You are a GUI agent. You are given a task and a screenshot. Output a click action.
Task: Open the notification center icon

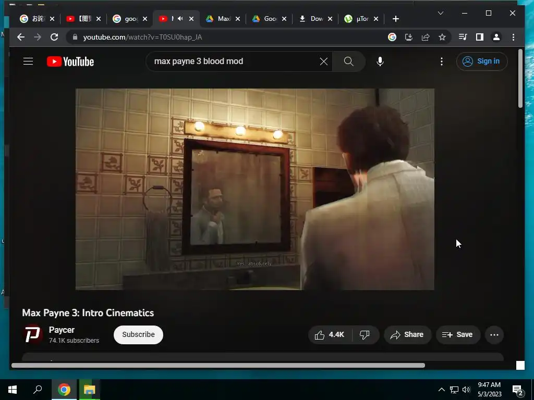517,390
